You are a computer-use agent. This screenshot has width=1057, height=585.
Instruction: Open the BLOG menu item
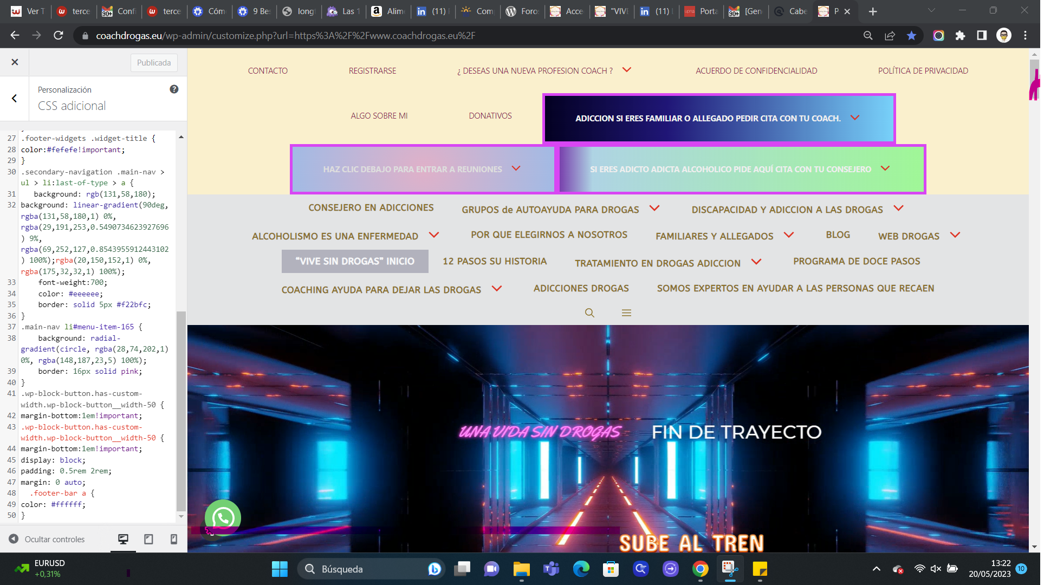point(838,235)
